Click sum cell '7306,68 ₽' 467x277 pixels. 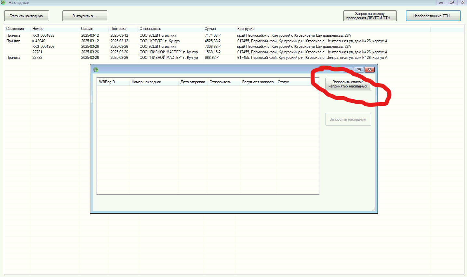click(213, 46)
